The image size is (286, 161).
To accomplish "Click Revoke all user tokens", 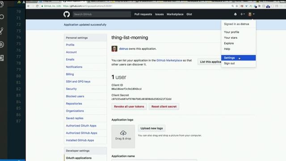I will [x=129, y=106].
